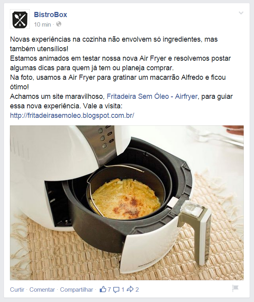Screen dimensions: 254x302
Task: Visit the fritadeirasemoleo.blogspot.com.br URL
Action: pyautogui.click(x=72, y=115)
